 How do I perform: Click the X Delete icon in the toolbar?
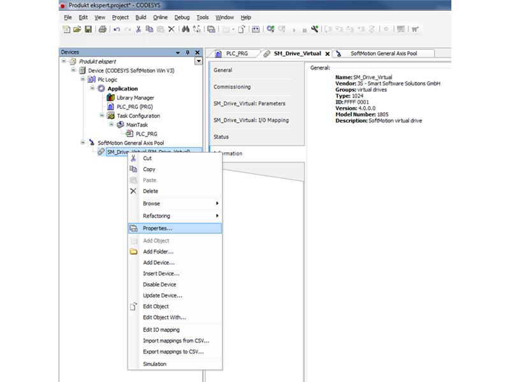[x=171, y=29]
